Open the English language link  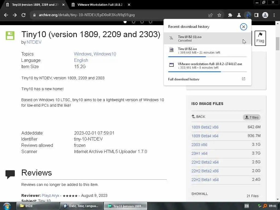[x=81, y=60]
